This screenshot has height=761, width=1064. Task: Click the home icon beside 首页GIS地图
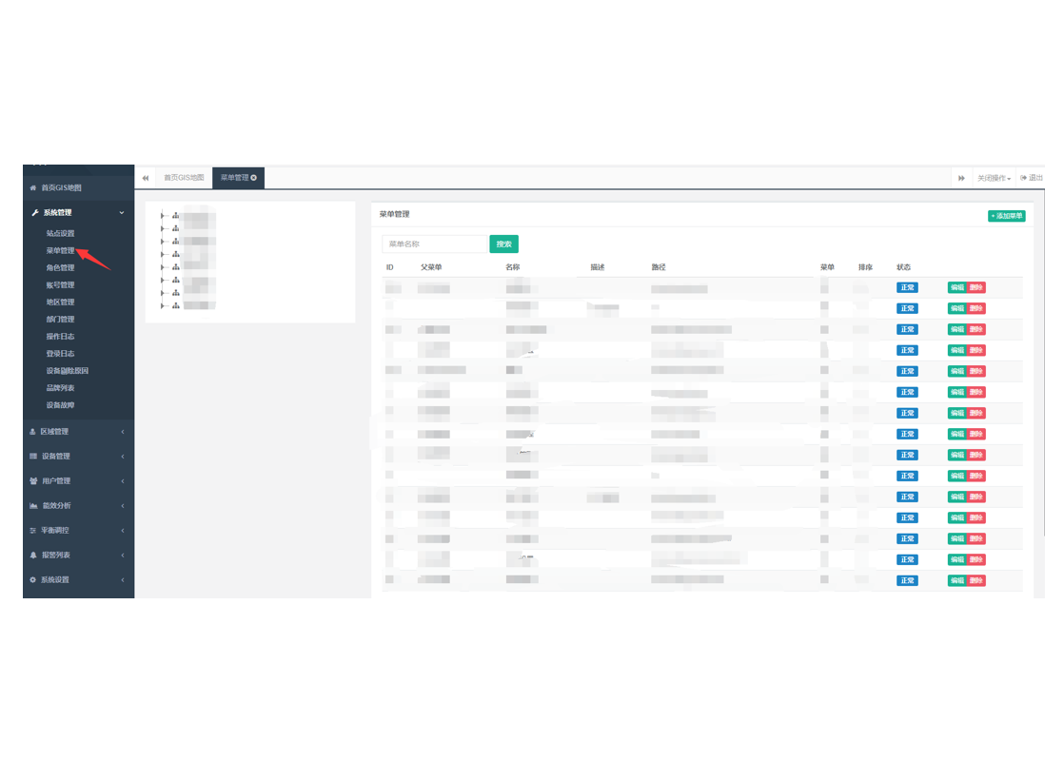point(33,188)
